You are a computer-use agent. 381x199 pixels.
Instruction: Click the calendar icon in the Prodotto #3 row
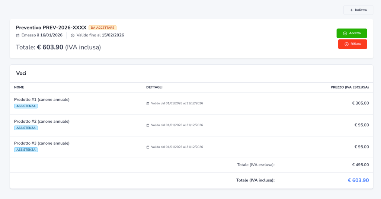pos(148,147)
